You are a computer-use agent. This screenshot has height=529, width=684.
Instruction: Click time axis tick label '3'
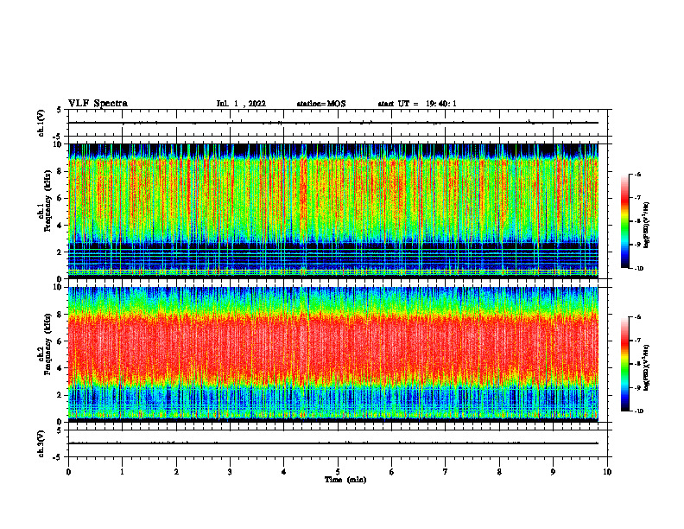point(230,472)
